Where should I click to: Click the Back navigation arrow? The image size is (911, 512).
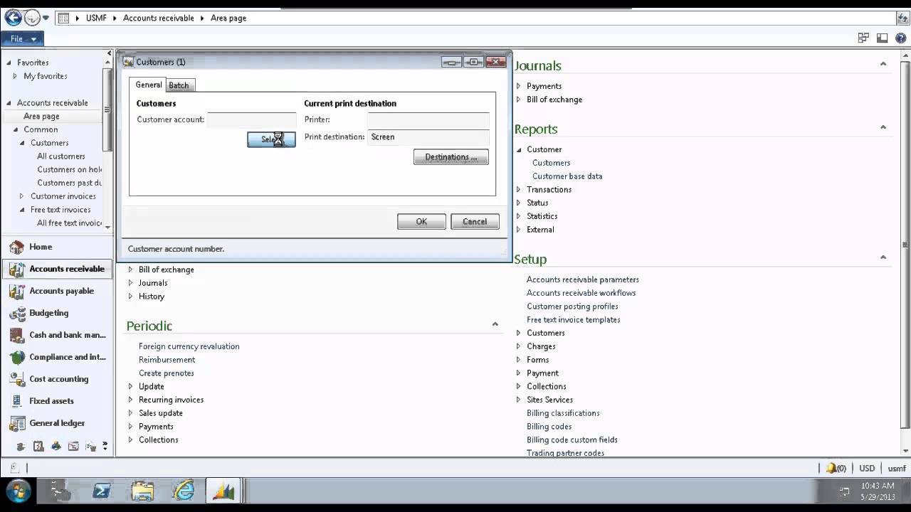(13, 18)
